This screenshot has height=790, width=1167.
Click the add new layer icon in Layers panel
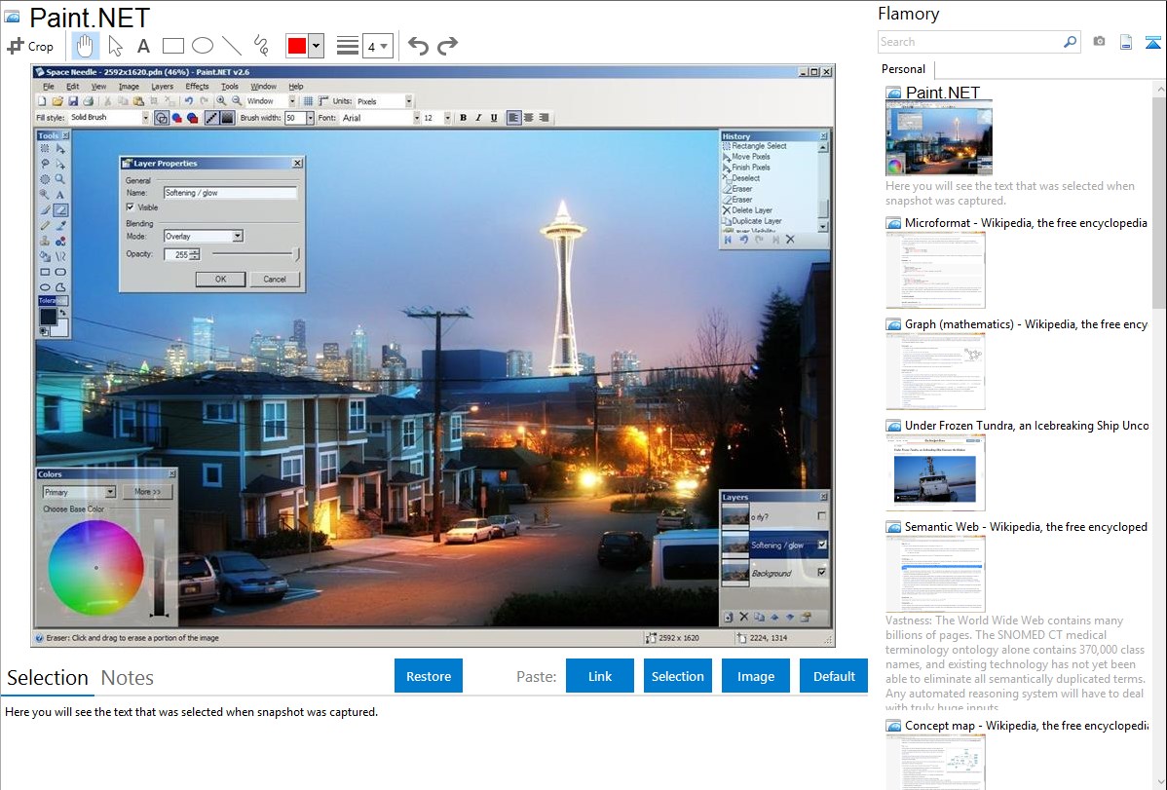click(x=728, y=618)
